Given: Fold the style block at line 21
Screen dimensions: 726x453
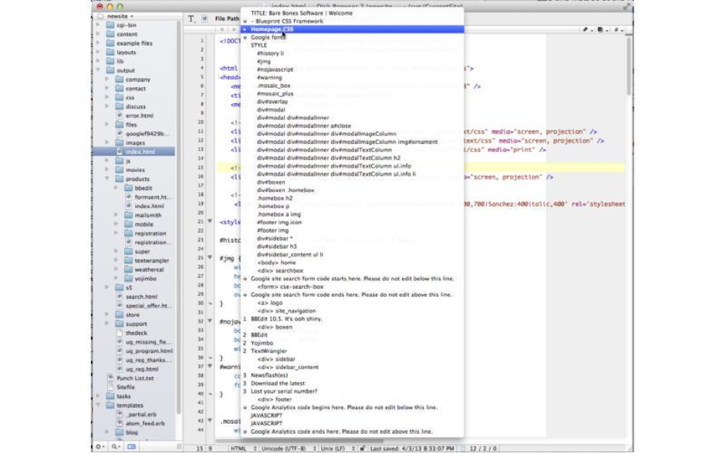Looking at the screenshot, I should [x=210, y=221].
